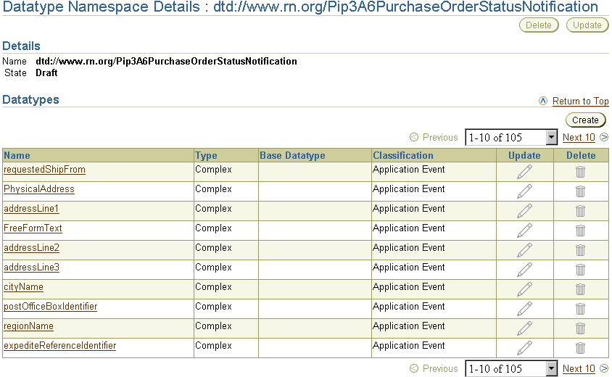Edit PhysicalAddress with its pencil icon
Image resolution: width=612 pixels, height=377 pixels.
524,191
